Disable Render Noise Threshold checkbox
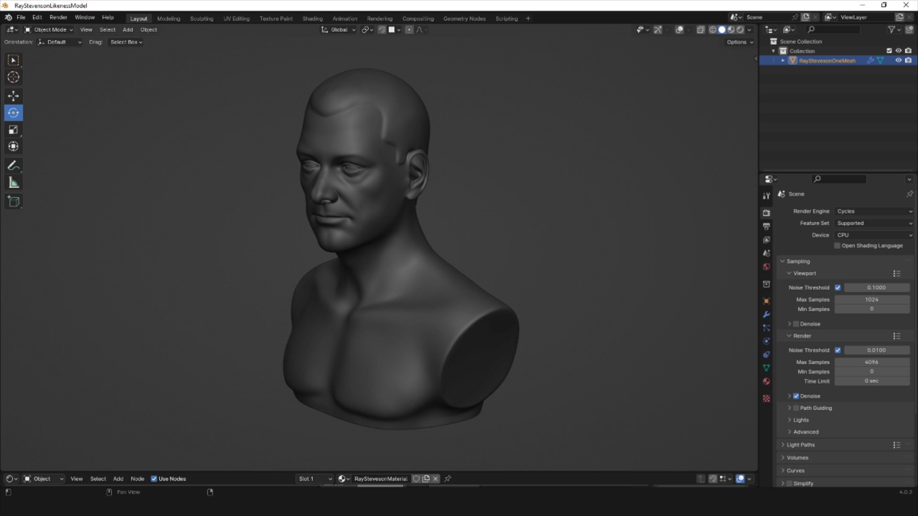This screenshot has height=516, width=918. click(838, 350)
